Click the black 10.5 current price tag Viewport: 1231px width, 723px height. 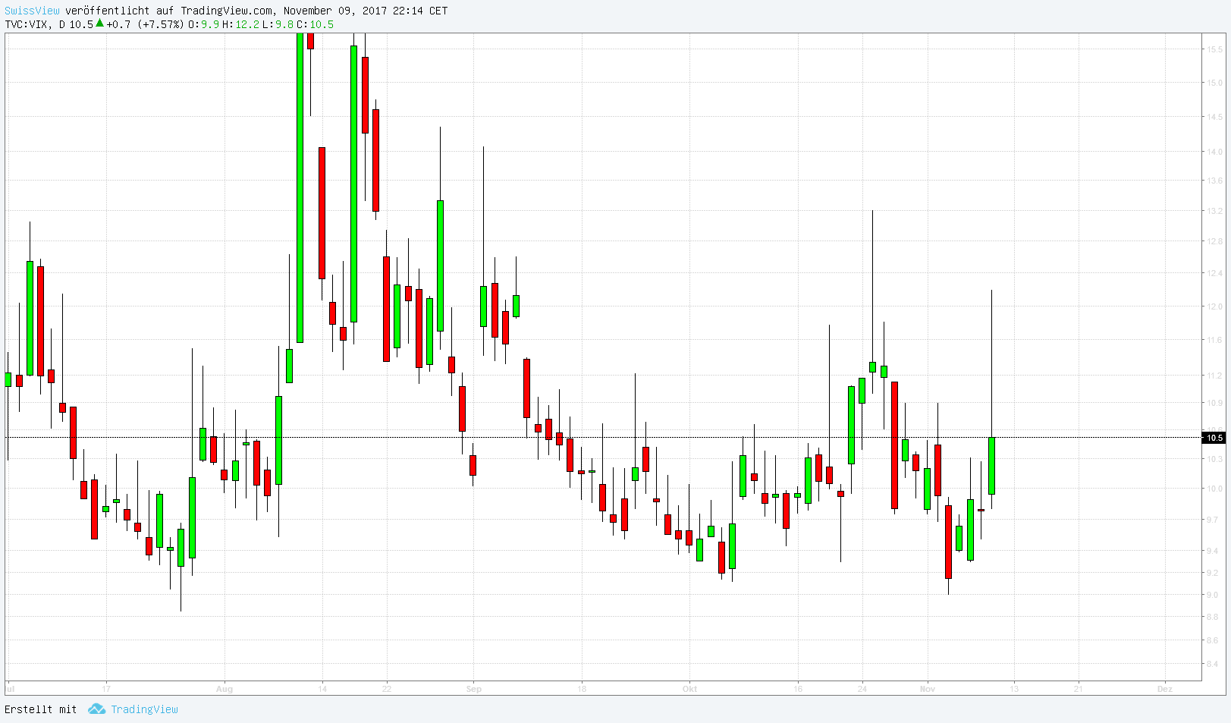[x=1214, y=438]
